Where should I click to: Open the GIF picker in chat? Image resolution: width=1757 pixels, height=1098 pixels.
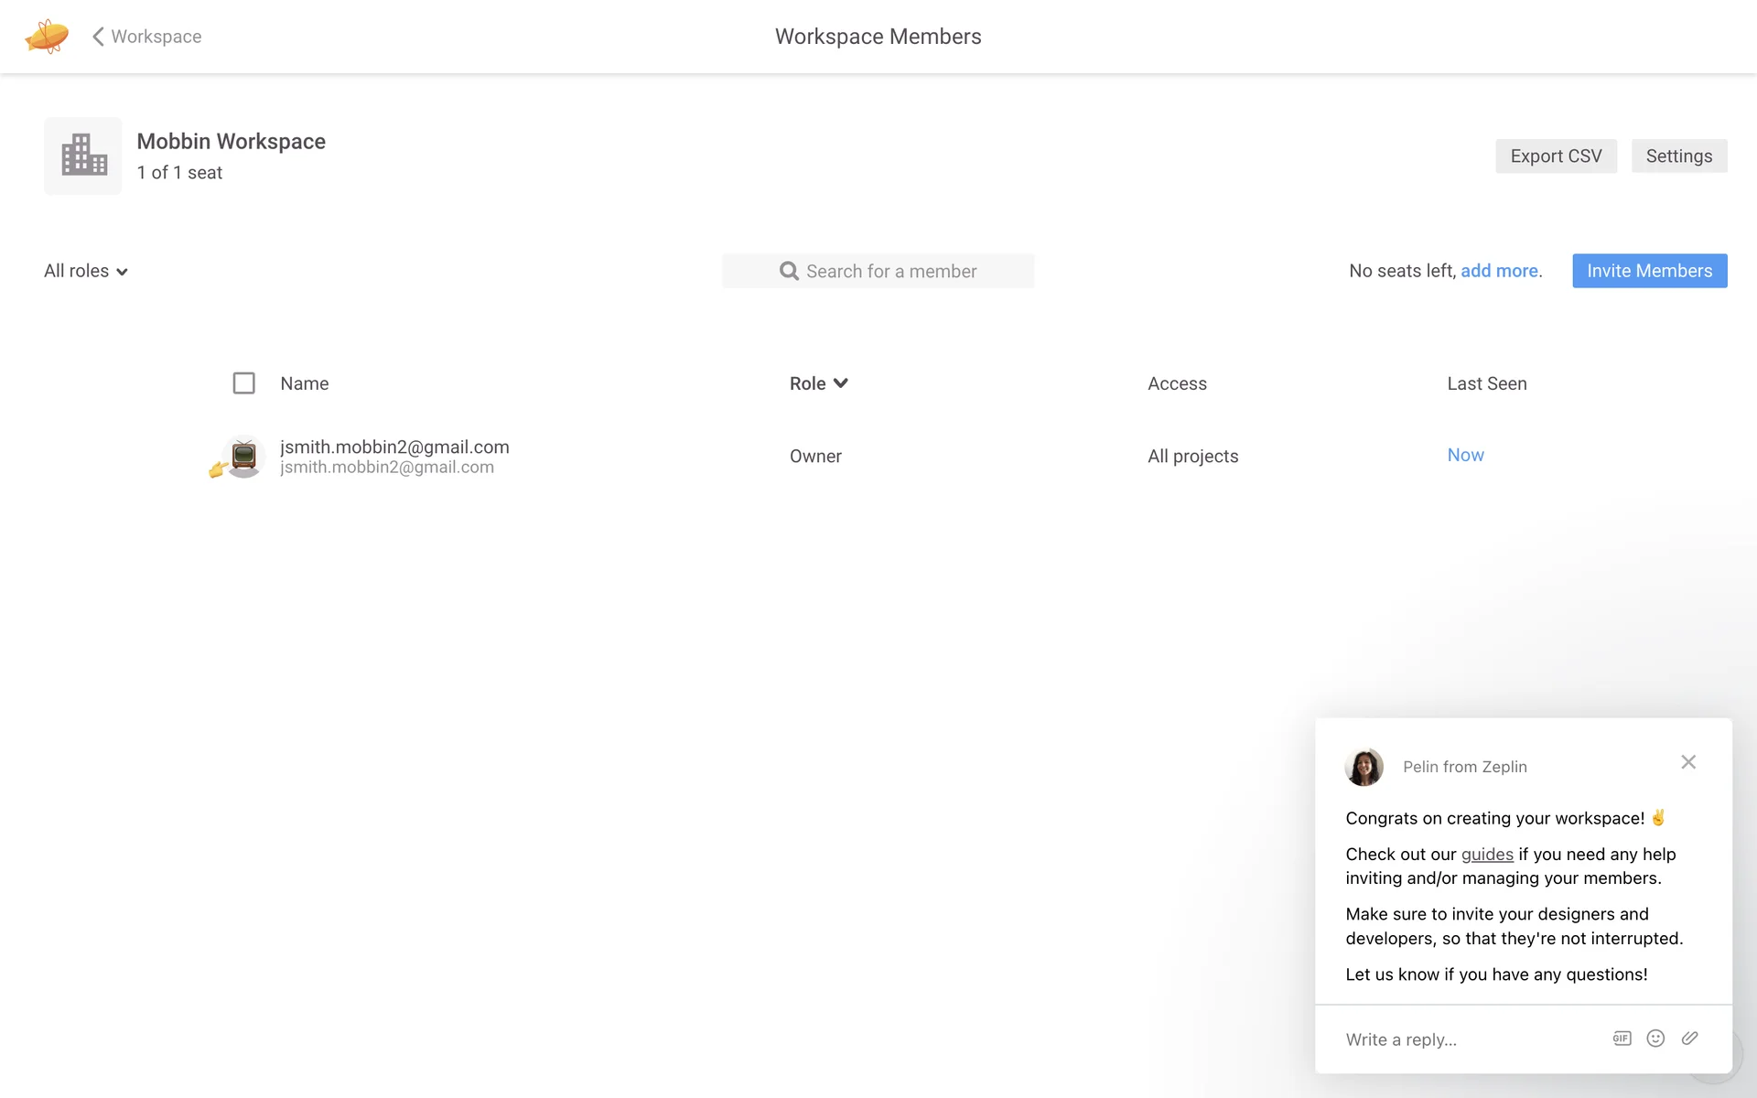[1622, 1038]
